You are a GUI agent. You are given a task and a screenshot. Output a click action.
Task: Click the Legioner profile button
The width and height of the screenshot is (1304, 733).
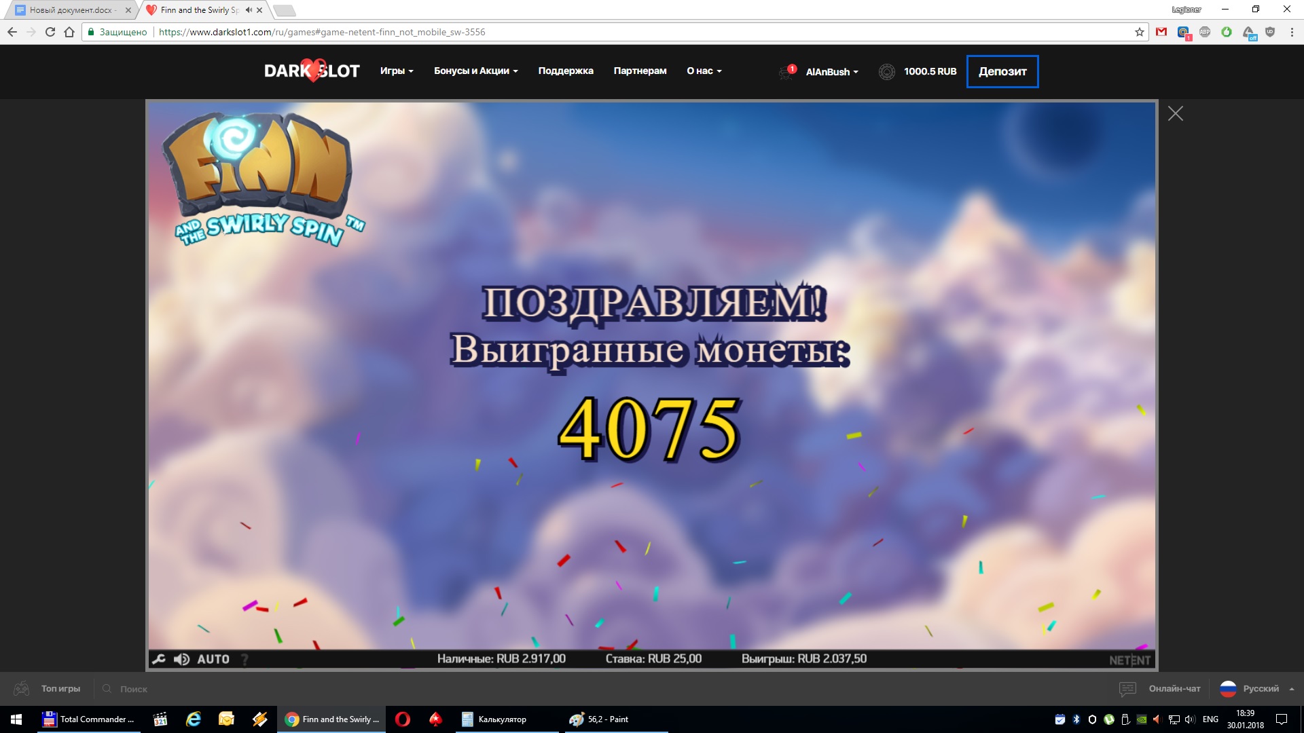(x=1187, y=10)
